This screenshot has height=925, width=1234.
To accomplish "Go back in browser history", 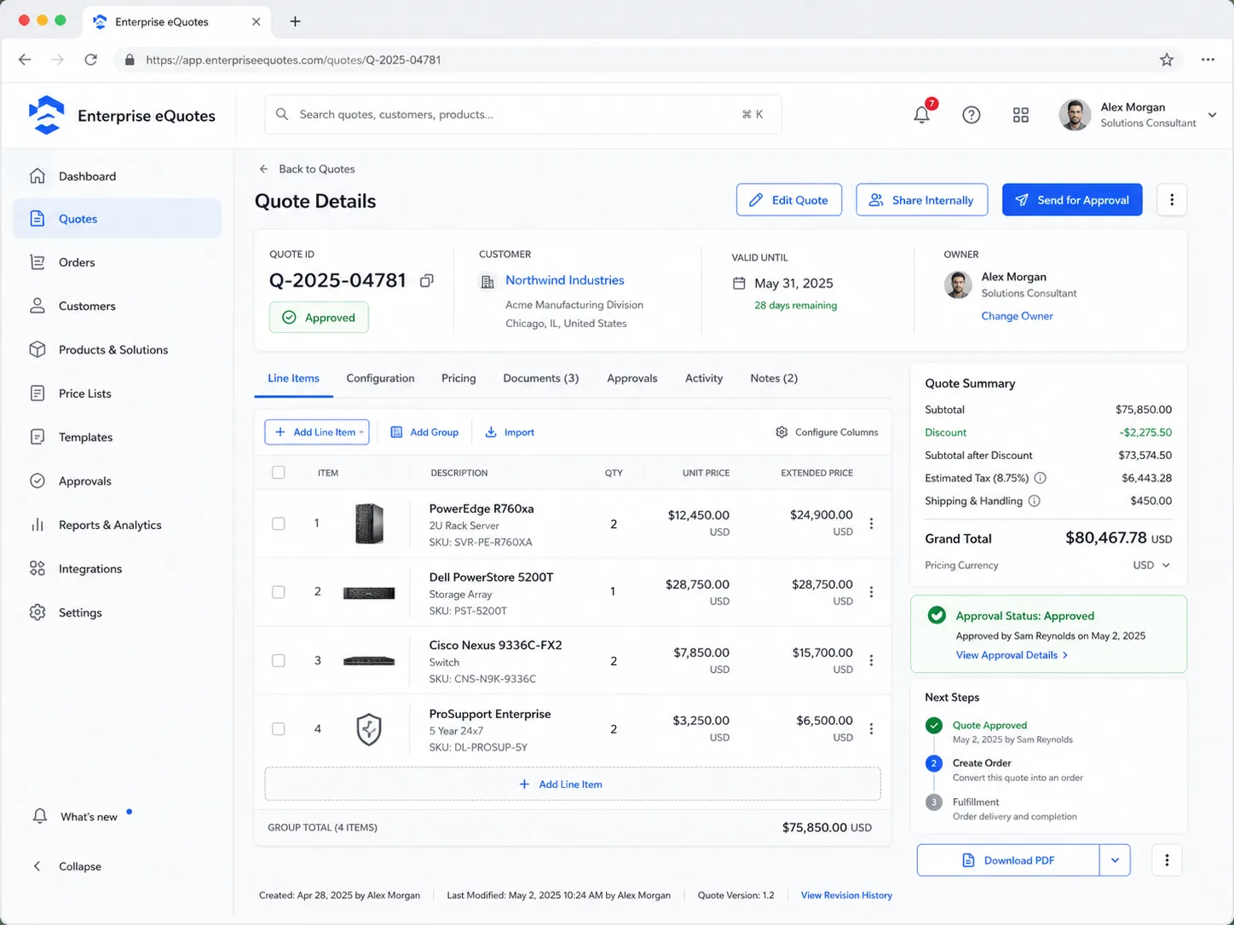I will 25,60.
